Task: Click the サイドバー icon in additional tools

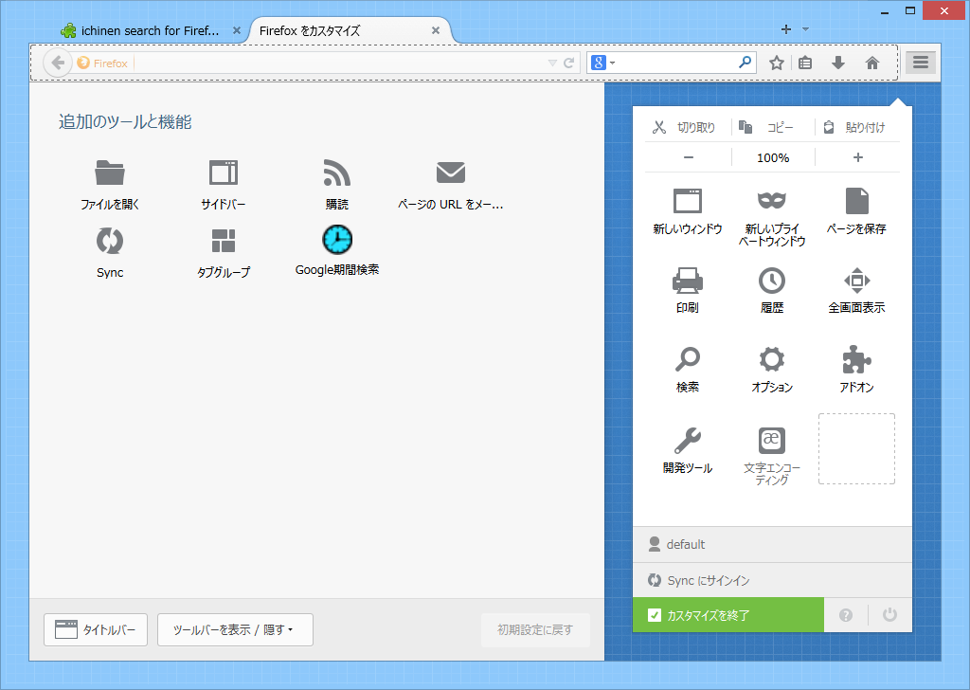Action: tap(223, 173)
